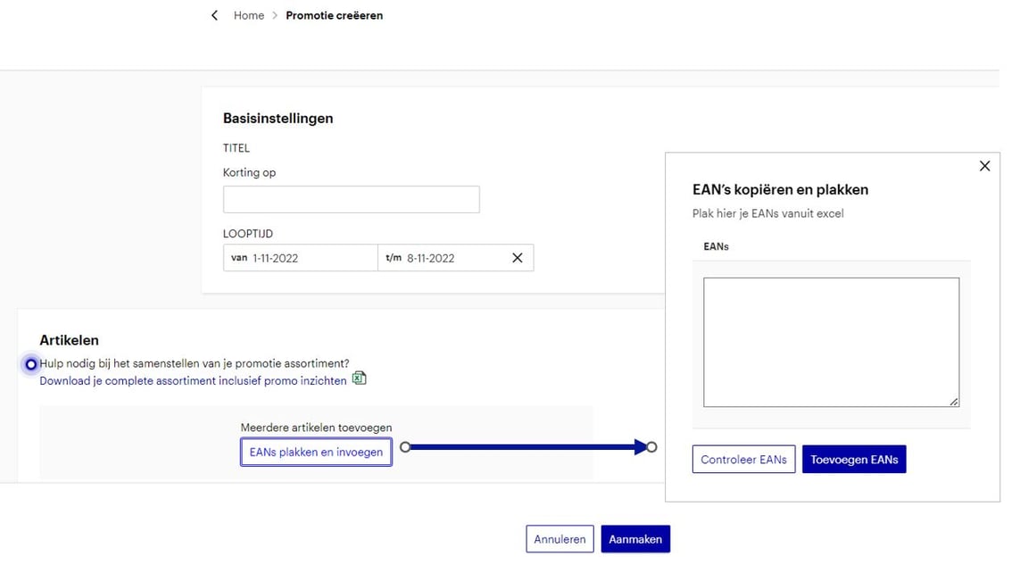
Task: Open EANs plakken en invoegen
Action: click(x=316, y=453)
